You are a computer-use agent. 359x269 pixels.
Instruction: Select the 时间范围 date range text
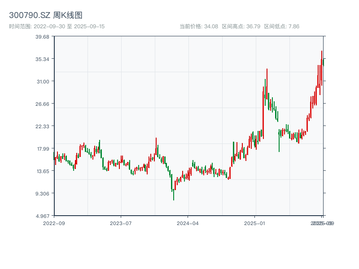57,26
